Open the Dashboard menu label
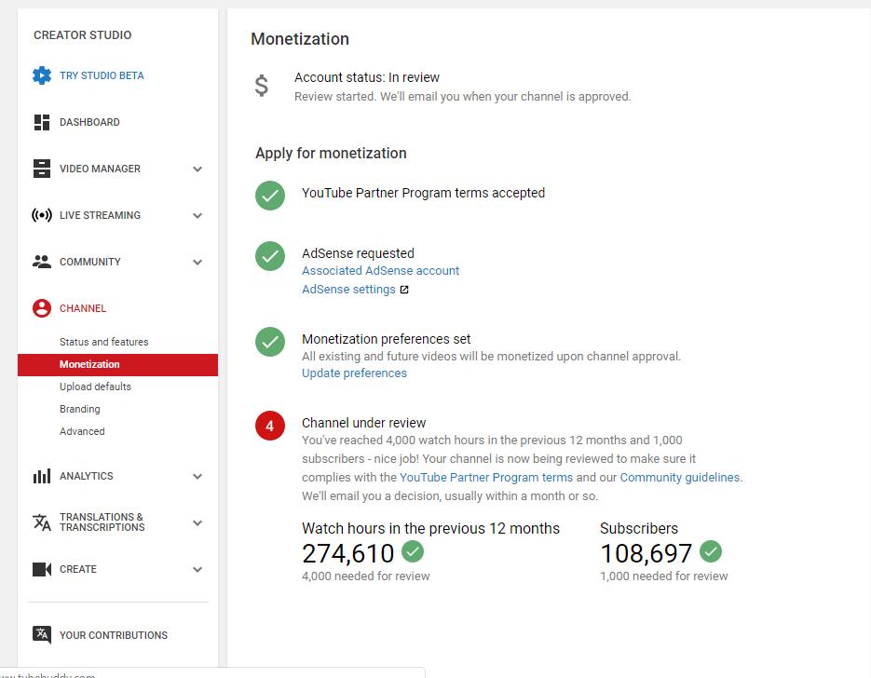 click(x=89, y=122)
